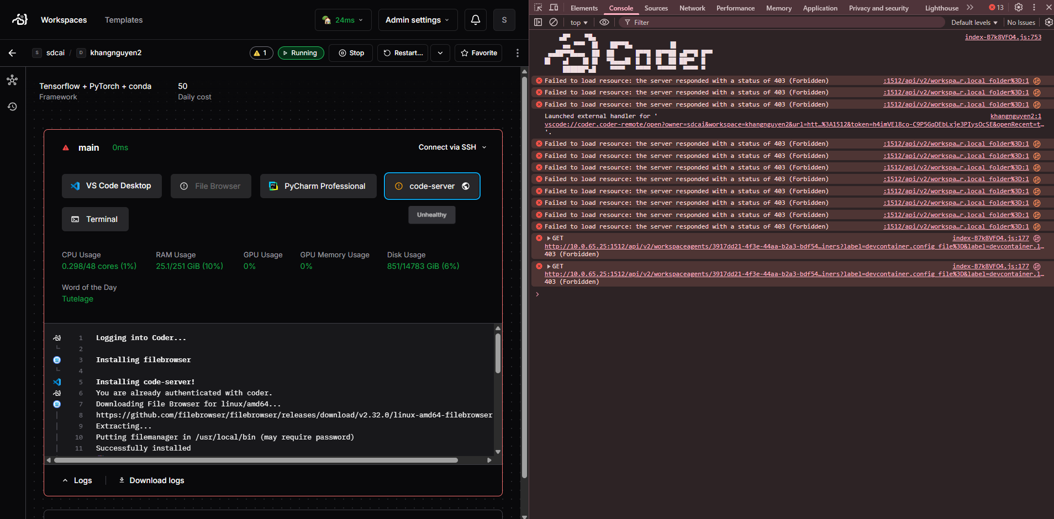
Task: Switch to the Elements tab
Action: pos(584,8)
